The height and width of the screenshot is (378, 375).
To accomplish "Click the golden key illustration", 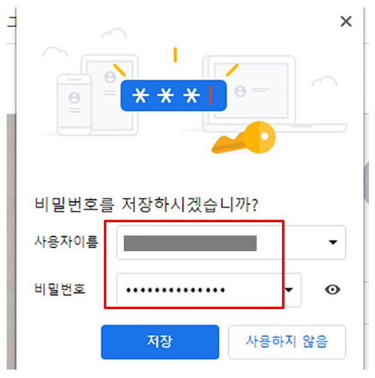I will [x=244, y=138].
